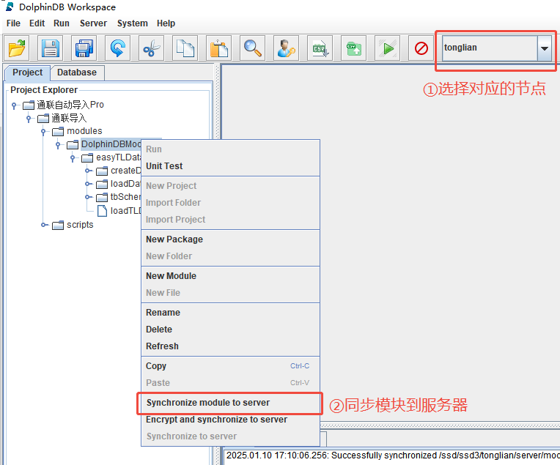Choose Synchronize module to server

(x=207, y=403)
